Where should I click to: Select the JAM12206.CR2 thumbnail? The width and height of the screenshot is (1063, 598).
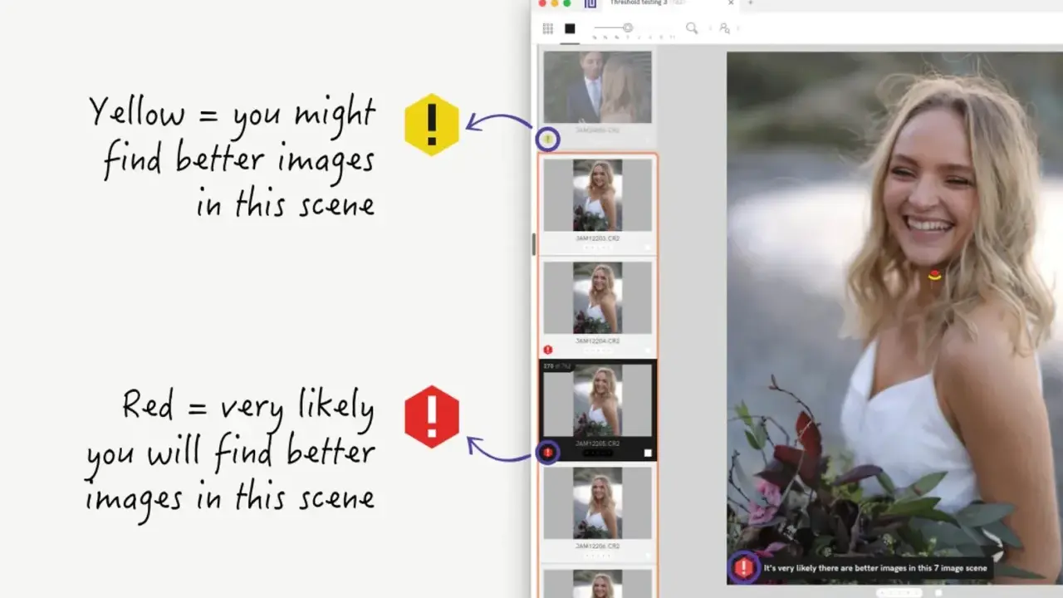tap(598, 502)
